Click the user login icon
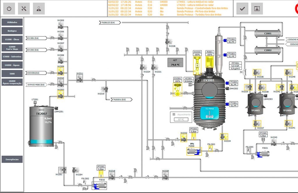 point(39,8)
